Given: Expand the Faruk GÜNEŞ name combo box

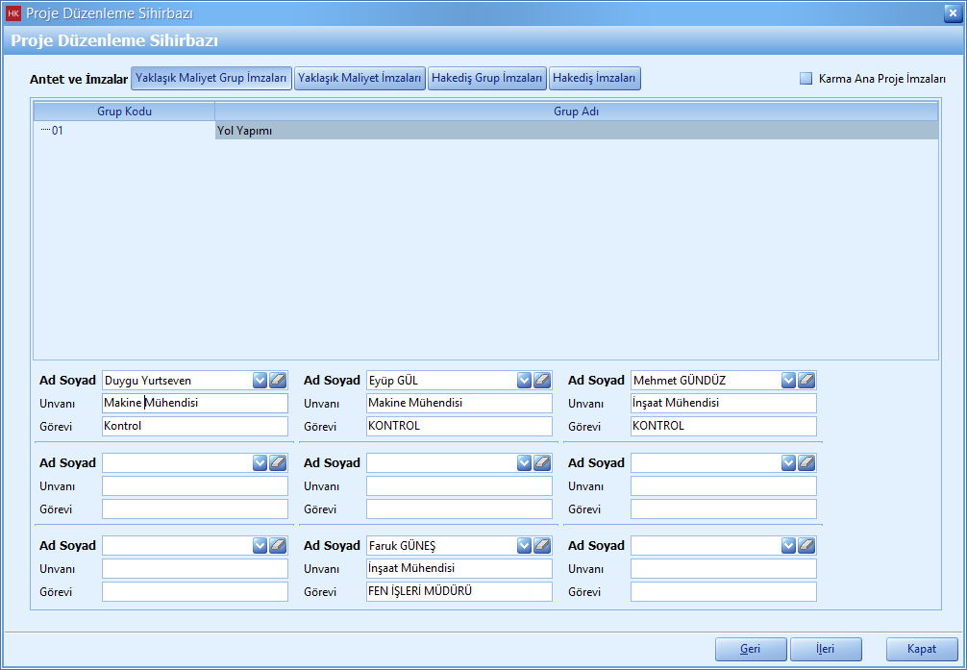Looking at the screenshot, I should [x=524, y=545].
